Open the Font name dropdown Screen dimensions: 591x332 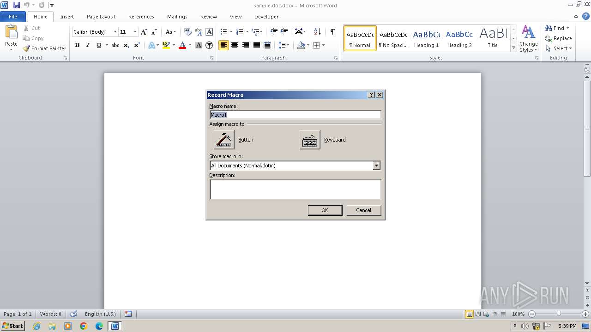pyautogui.click(x=115, y=32)
